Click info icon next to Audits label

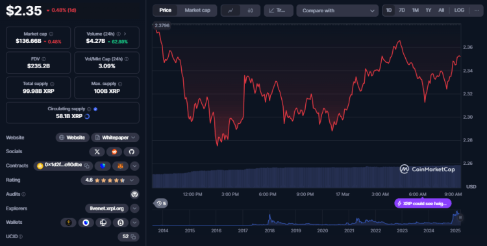coord(23,195)
